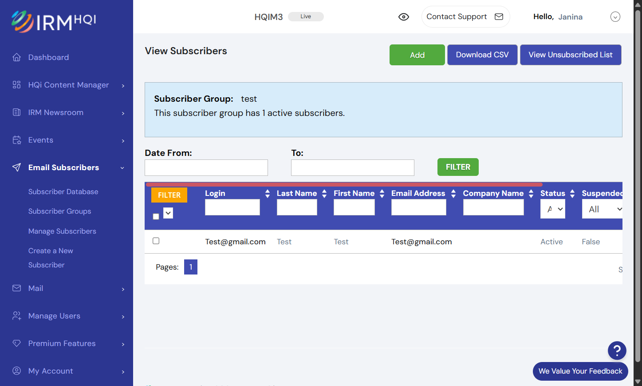Click the Login column filter input
This screenshot has width=642, height=386.
[232, 207]
